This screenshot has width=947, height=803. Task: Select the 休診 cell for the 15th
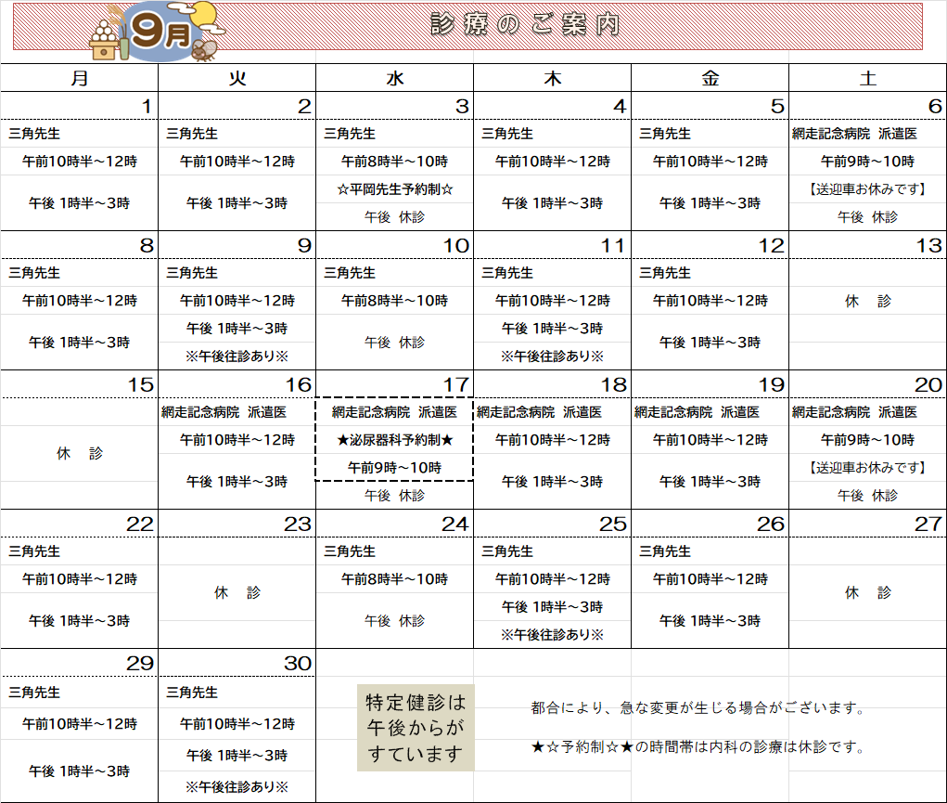[x=80, y=454]
